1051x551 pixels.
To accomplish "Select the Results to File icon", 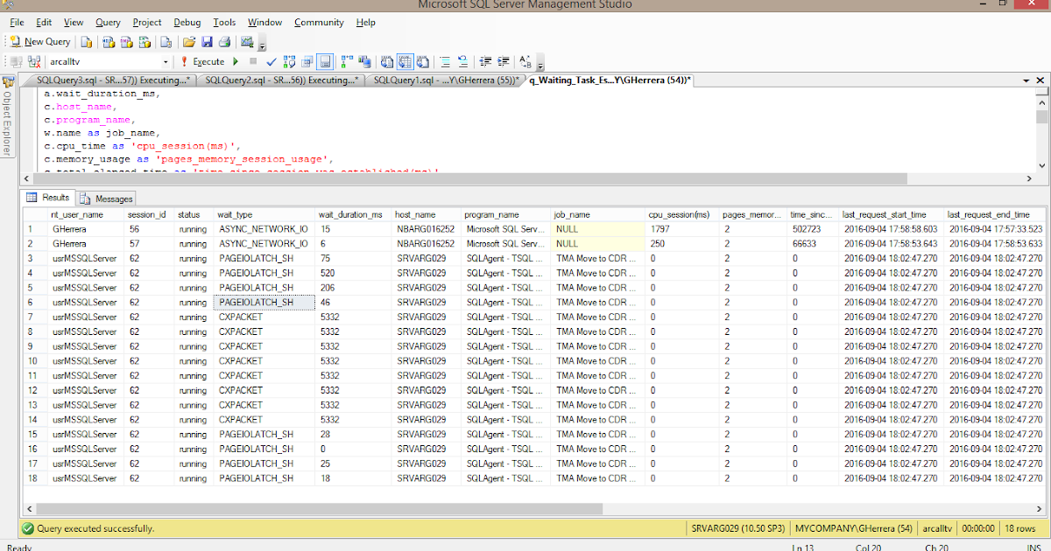I will pos(423,61).
